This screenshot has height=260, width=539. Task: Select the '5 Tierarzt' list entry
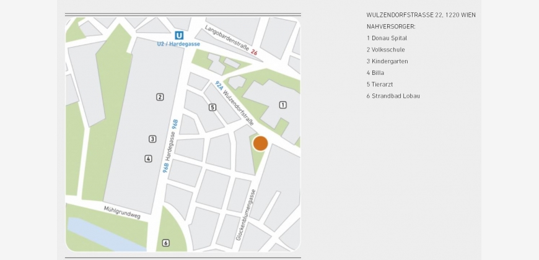coord(380,84)
